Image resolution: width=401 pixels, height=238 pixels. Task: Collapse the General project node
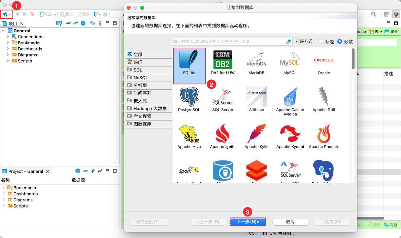(x=3, y=31)
